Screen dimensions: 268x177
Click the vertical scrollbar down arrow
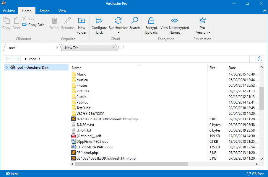click(261, 159)
